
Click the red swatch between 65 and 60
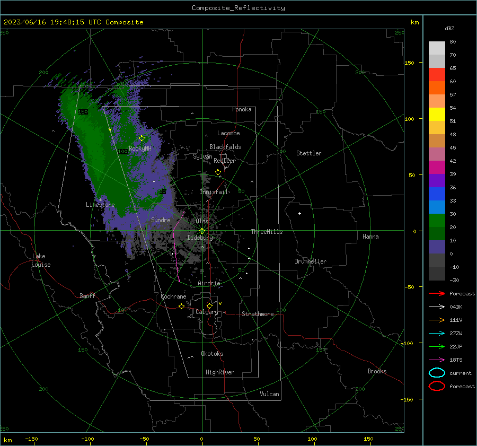click(x=437, y=75)
